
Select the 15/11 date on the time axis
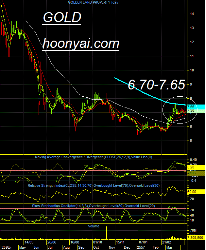pos(120,242)
